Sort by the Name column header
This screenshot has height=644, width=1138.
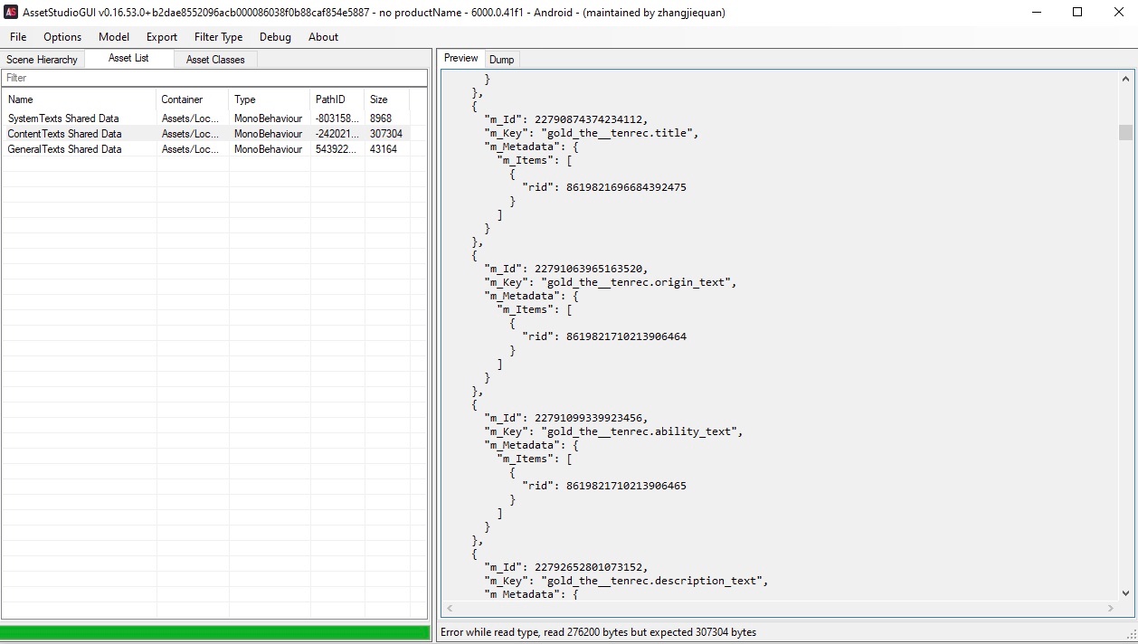pyautogui.click(x=80, y=99)
